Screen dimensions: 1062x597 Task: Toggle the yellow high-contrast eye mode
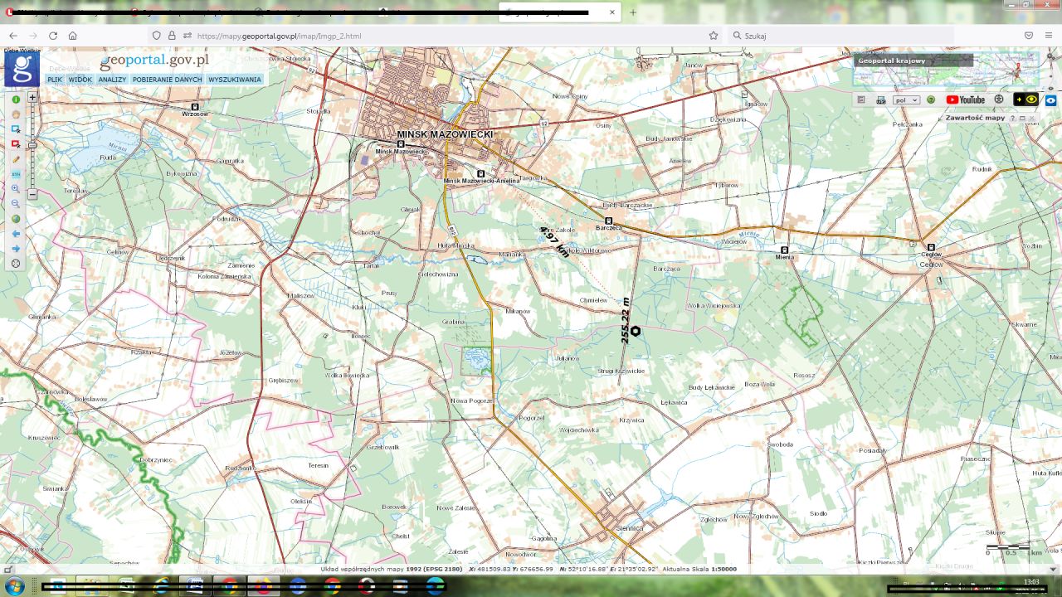[1026, 99]
